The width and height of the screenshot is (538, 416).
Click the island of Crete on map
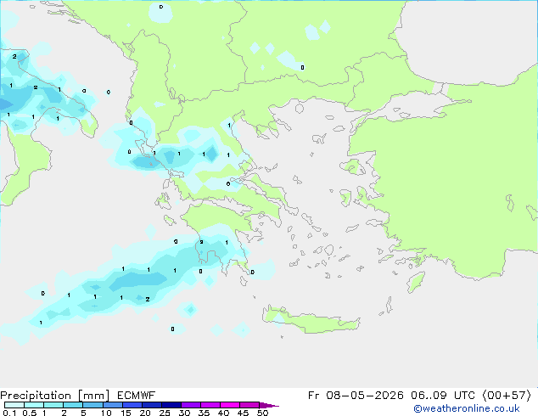coord(311,321)
